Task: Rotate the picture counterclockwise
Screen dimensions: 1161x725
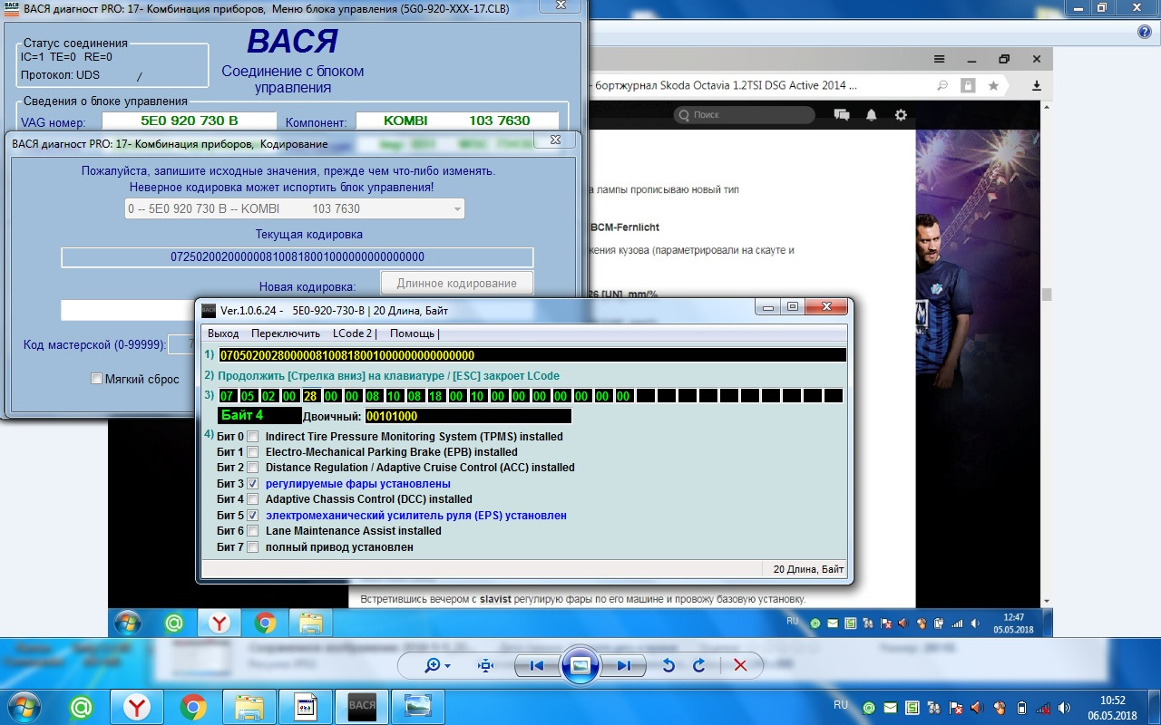Action: pyautogui.click(x=668, y=665)
